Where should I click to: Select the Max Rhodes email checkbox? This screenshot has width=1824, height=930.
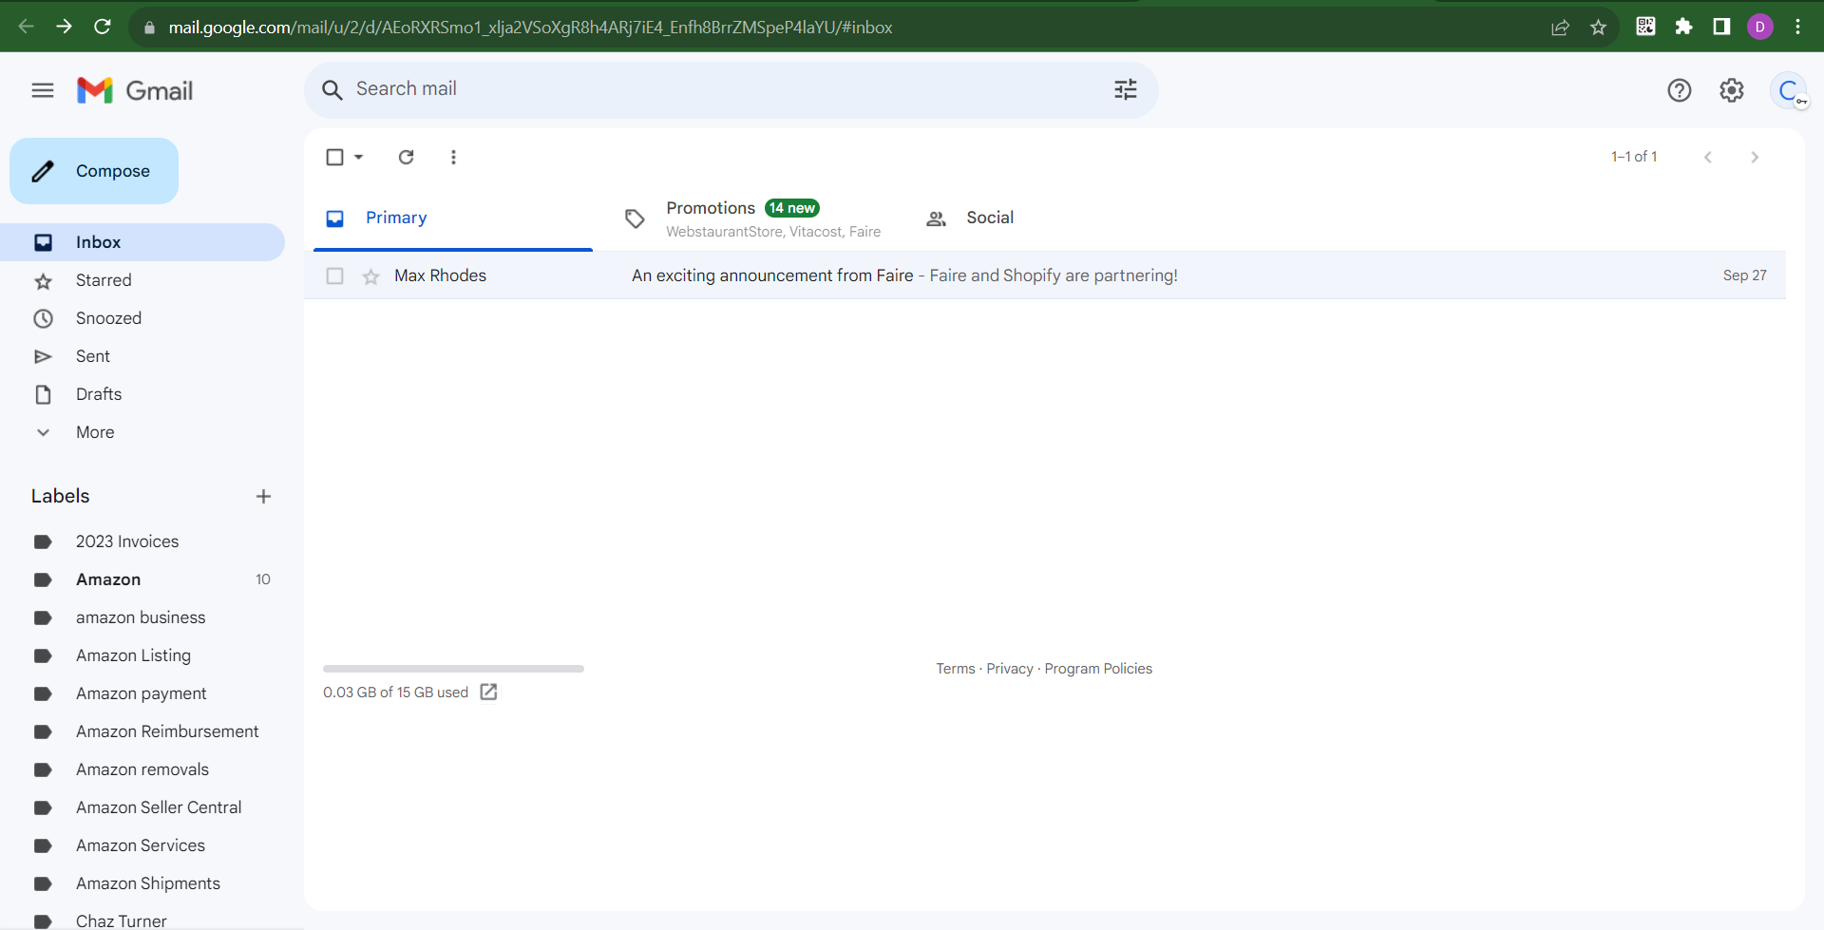[x=334, y=275]
